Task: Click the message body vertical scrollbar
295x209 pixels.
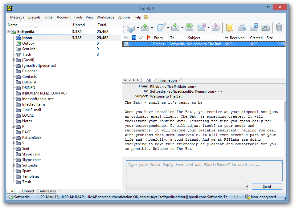Action: click(x=285, y=128)
